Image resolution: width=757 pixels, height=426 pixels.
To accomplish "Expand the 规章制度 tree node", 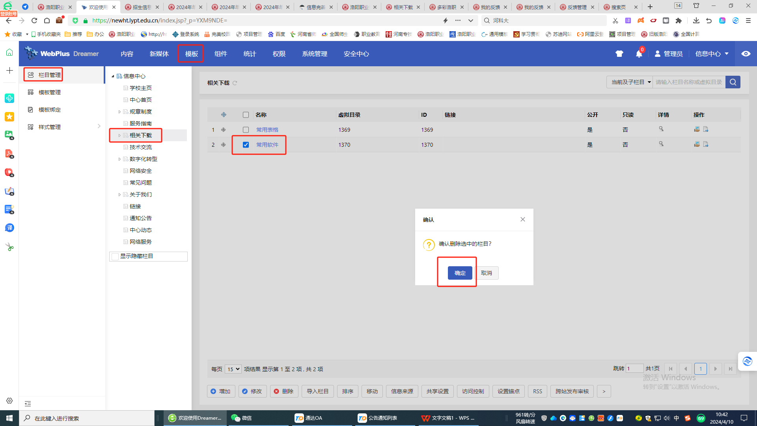I will tap(119, 112).
